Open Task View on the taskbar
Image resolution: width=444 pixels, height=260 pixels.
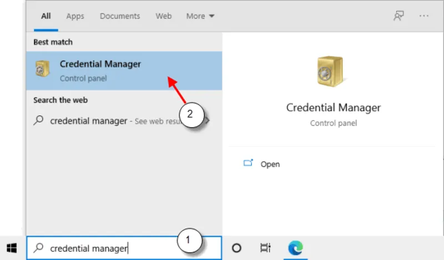coord(265,248)
